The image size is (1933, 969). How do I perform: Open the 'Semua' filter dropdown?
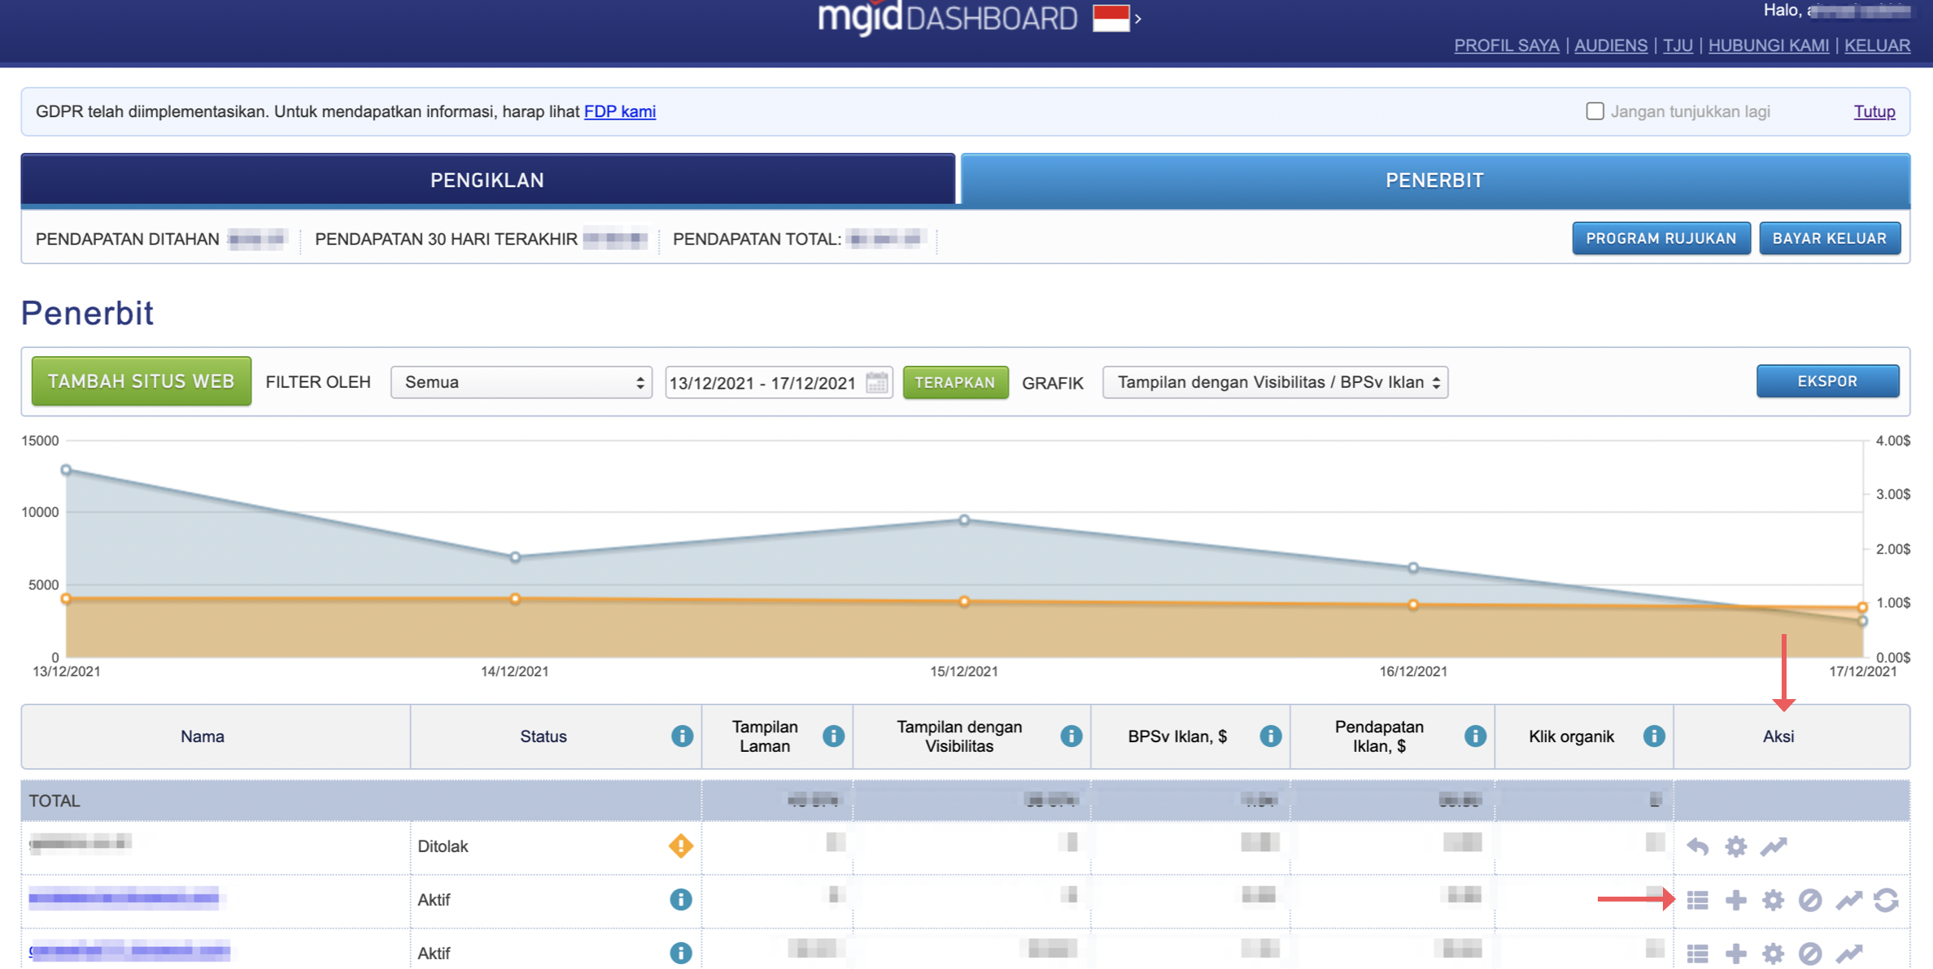pos(521,382)
